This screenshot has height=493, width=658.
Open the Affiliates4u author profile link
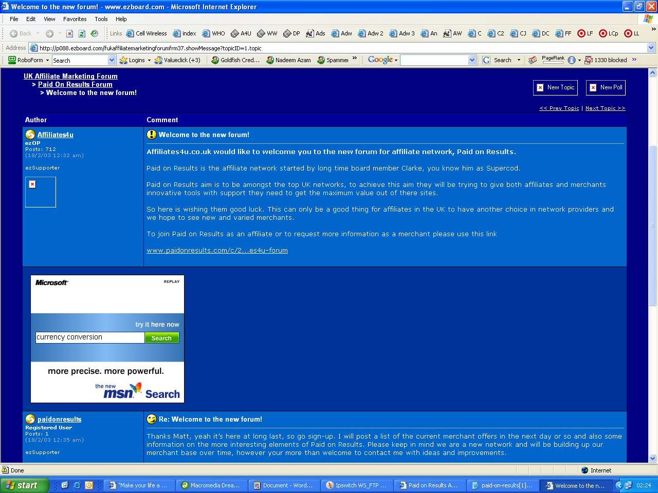coord(55,135)
